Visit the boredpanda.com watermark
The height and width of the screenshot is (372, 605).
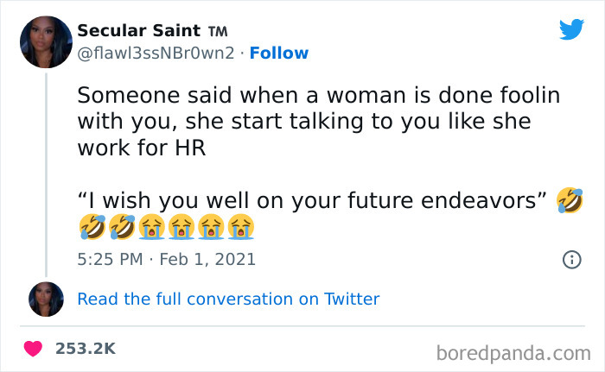pyautogui.click(x=513, y=352)
